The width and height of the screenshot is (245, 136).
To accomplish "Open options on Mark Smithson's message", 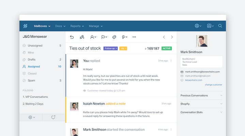I will [171, 130].
